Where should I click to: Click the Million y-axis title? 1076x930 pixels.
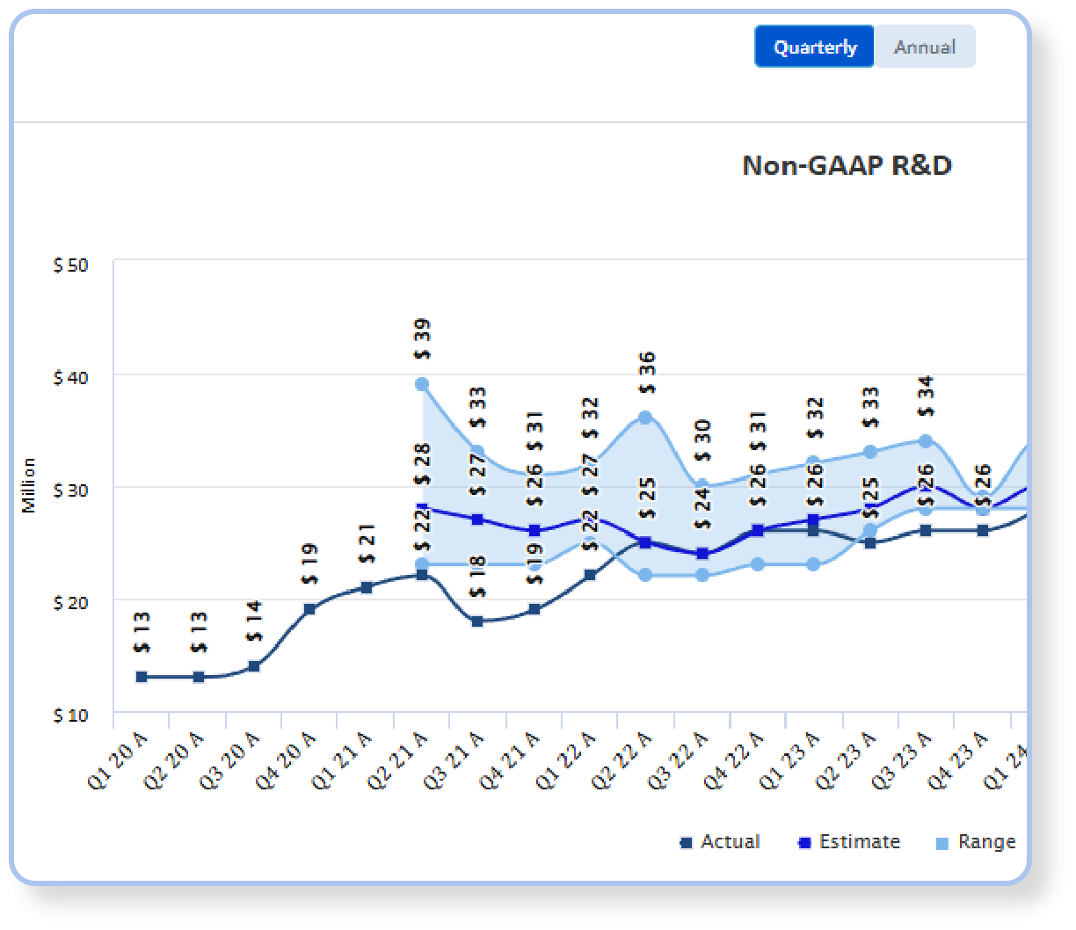pyautogui.click(x=29, y=485)
